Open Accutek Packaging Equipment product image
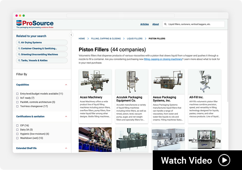The image size is (242, 170). pyautogui.click(x=132, y=82)
